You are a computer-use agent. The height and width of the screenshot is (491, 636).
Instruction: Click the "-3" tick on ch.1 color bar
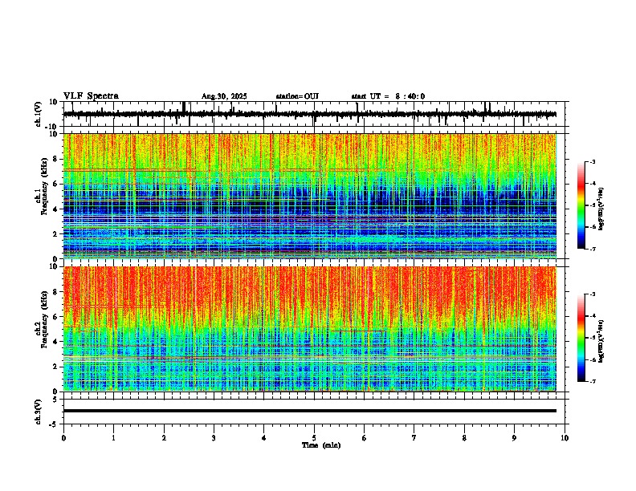click(593, 162)
